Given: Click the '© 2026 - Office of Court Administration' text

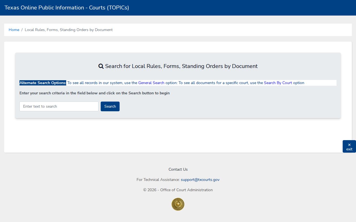Looking at the screenshot, I should tap(178, 190).
